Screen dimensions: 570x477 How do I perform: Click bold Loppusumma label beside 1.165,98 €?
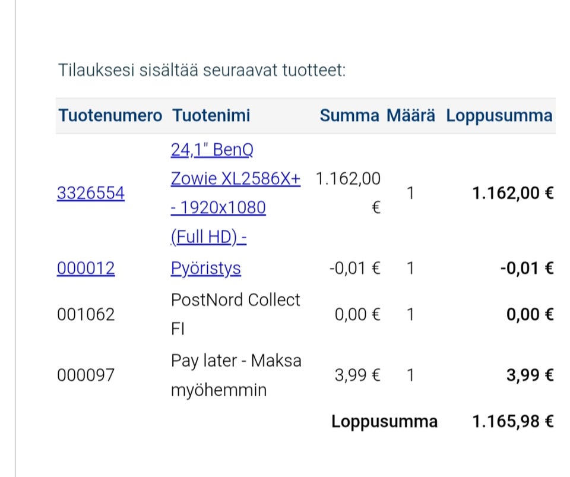(x=384, y=422)
